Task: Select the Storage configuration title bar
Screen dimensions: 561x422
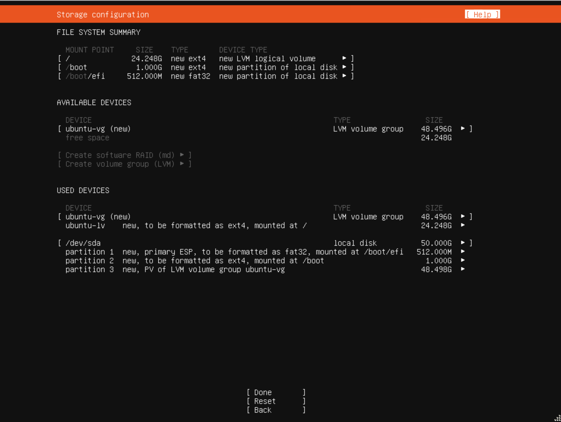Action: [103, 14]
